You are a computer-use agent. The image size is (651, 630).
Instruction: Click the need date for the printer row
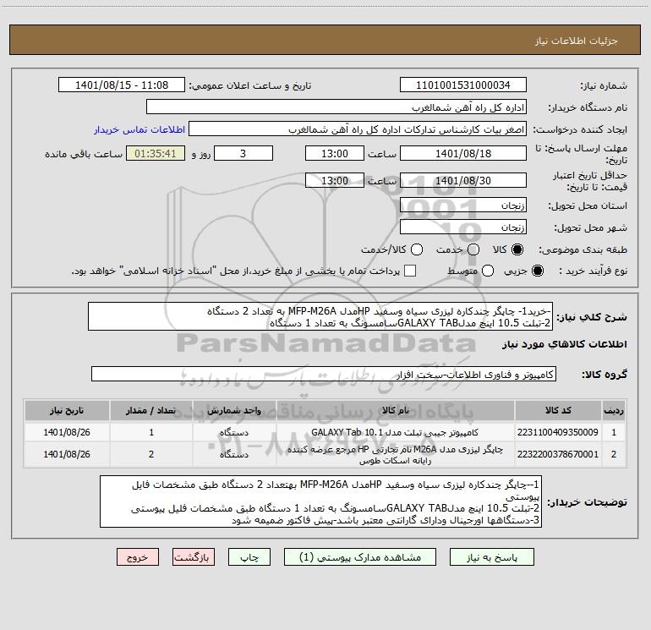(67, 454)
